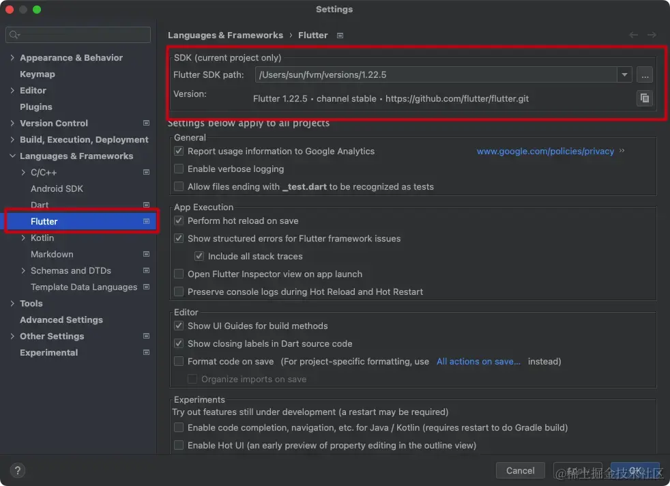Open the help question mark button
Image resolution: width=670 pixels, height=486 pixels.
click(18, 470)
